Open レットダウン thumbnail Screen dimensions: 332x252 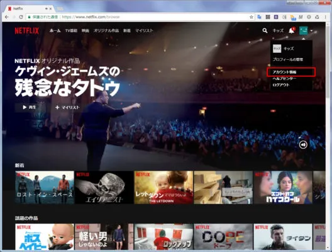coord(163,188)
